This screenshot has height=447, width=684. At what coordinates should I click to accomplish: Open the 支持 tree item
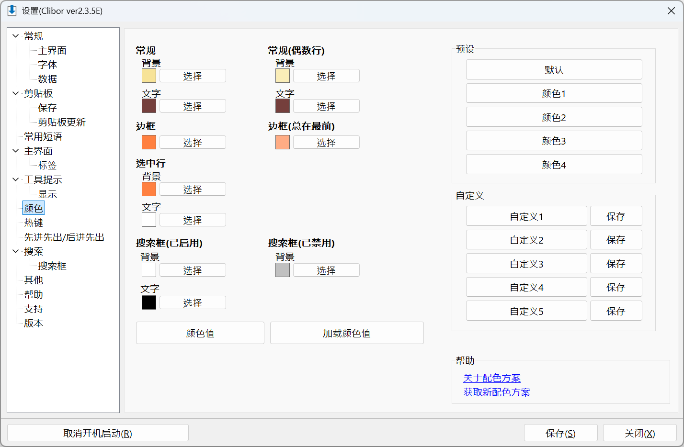[x=34, y=309]
